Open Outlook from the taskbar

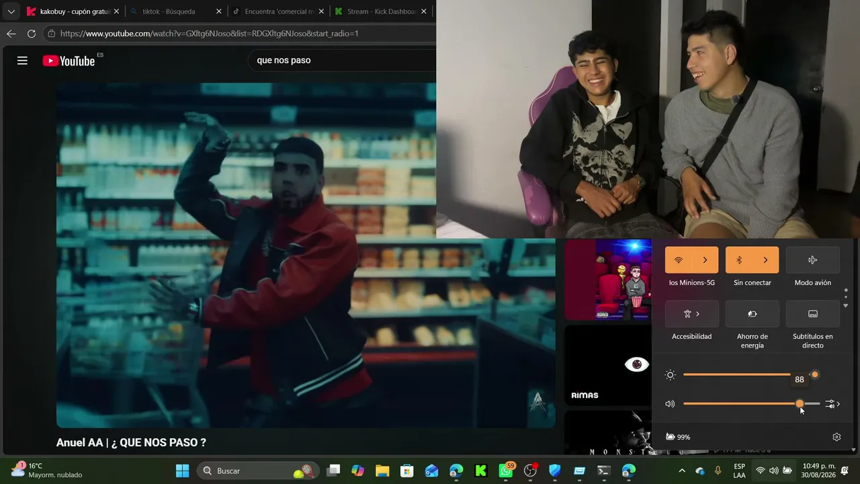[x=431, y=471]
